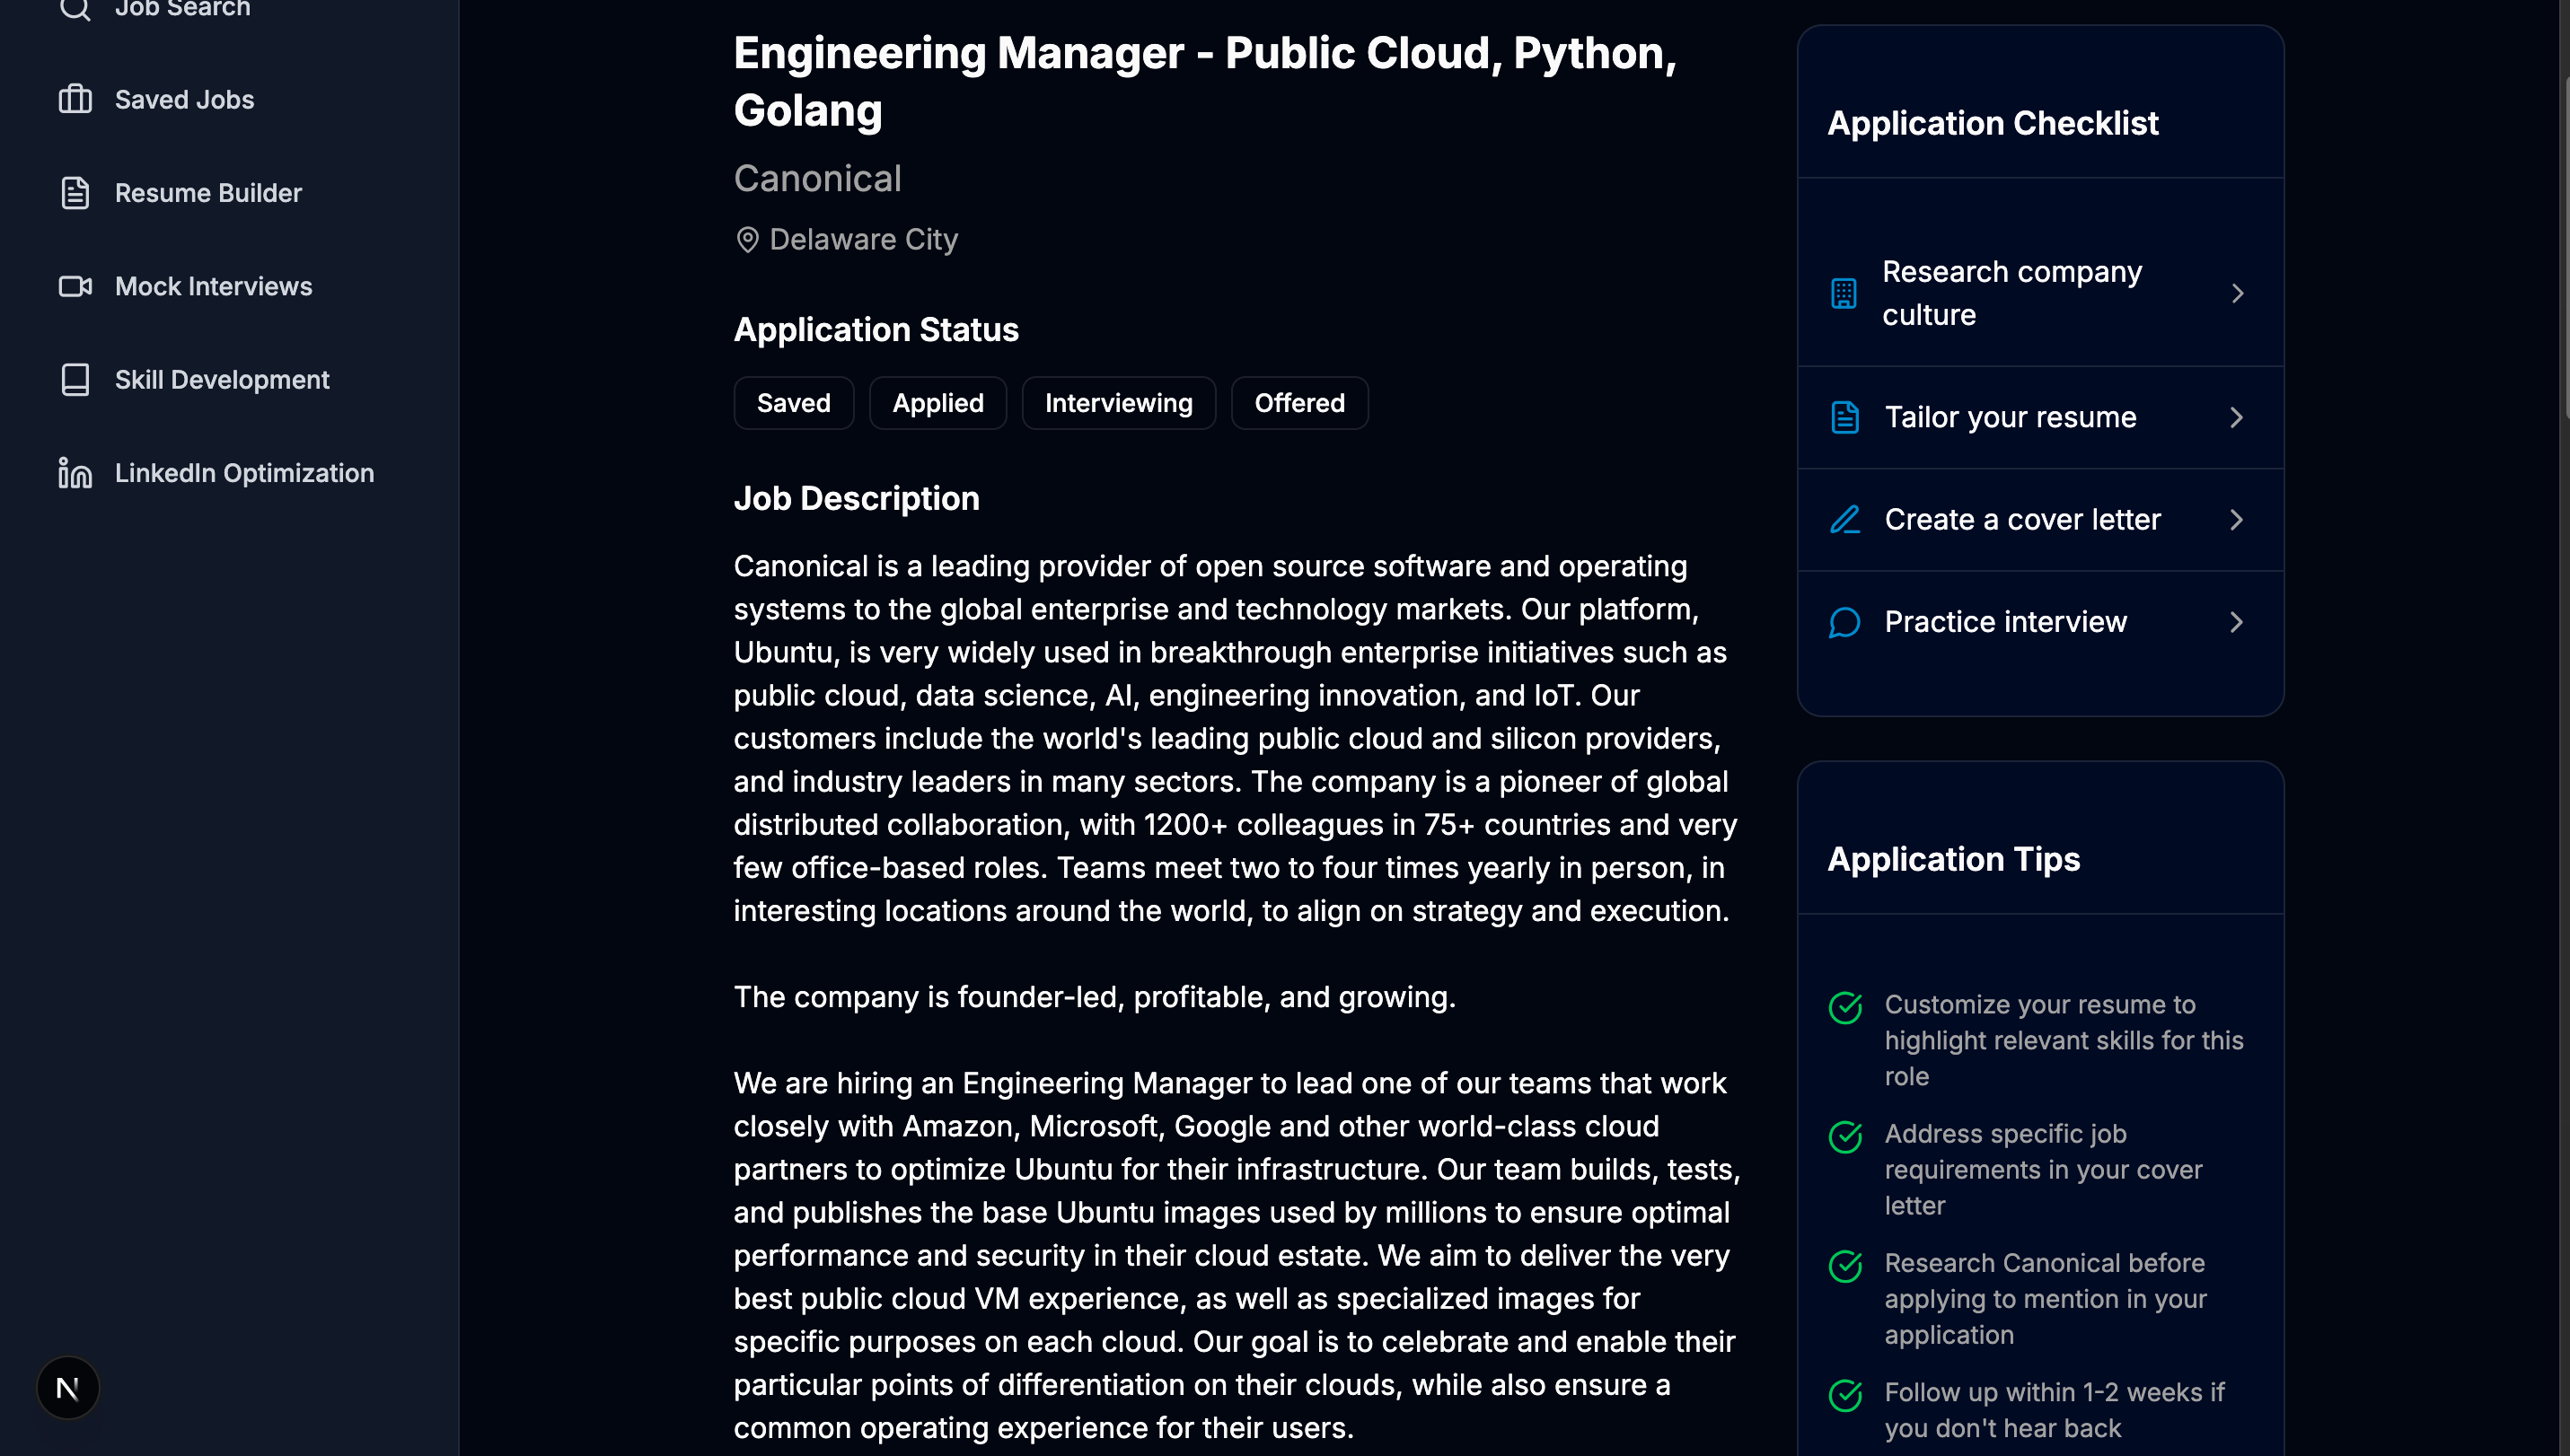Toggle the Offered status
2570x1456 pixels.
pos(1299,402)
